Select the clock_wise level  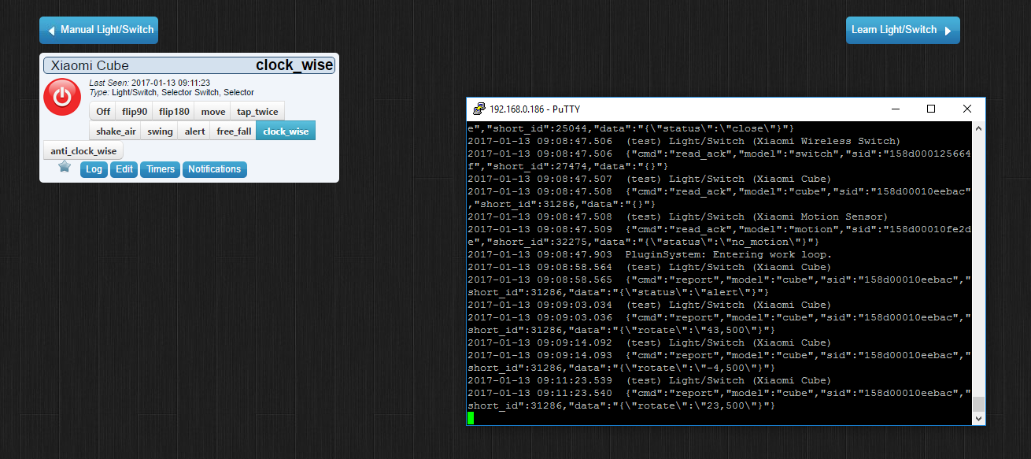click(x=286, y=131)
